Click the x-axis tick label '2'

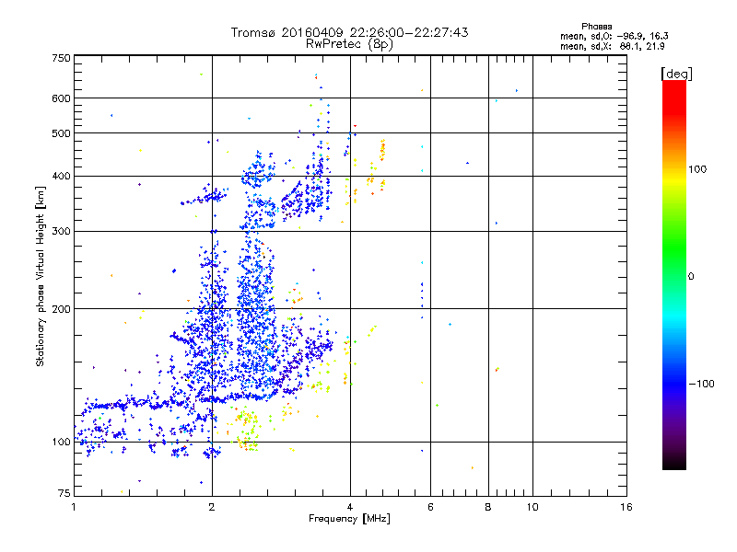212,507
